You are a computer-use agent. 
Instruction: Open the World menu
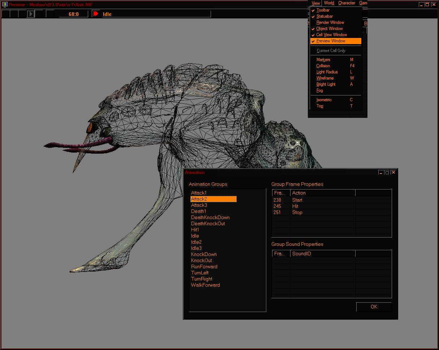[x=329, y=3]
